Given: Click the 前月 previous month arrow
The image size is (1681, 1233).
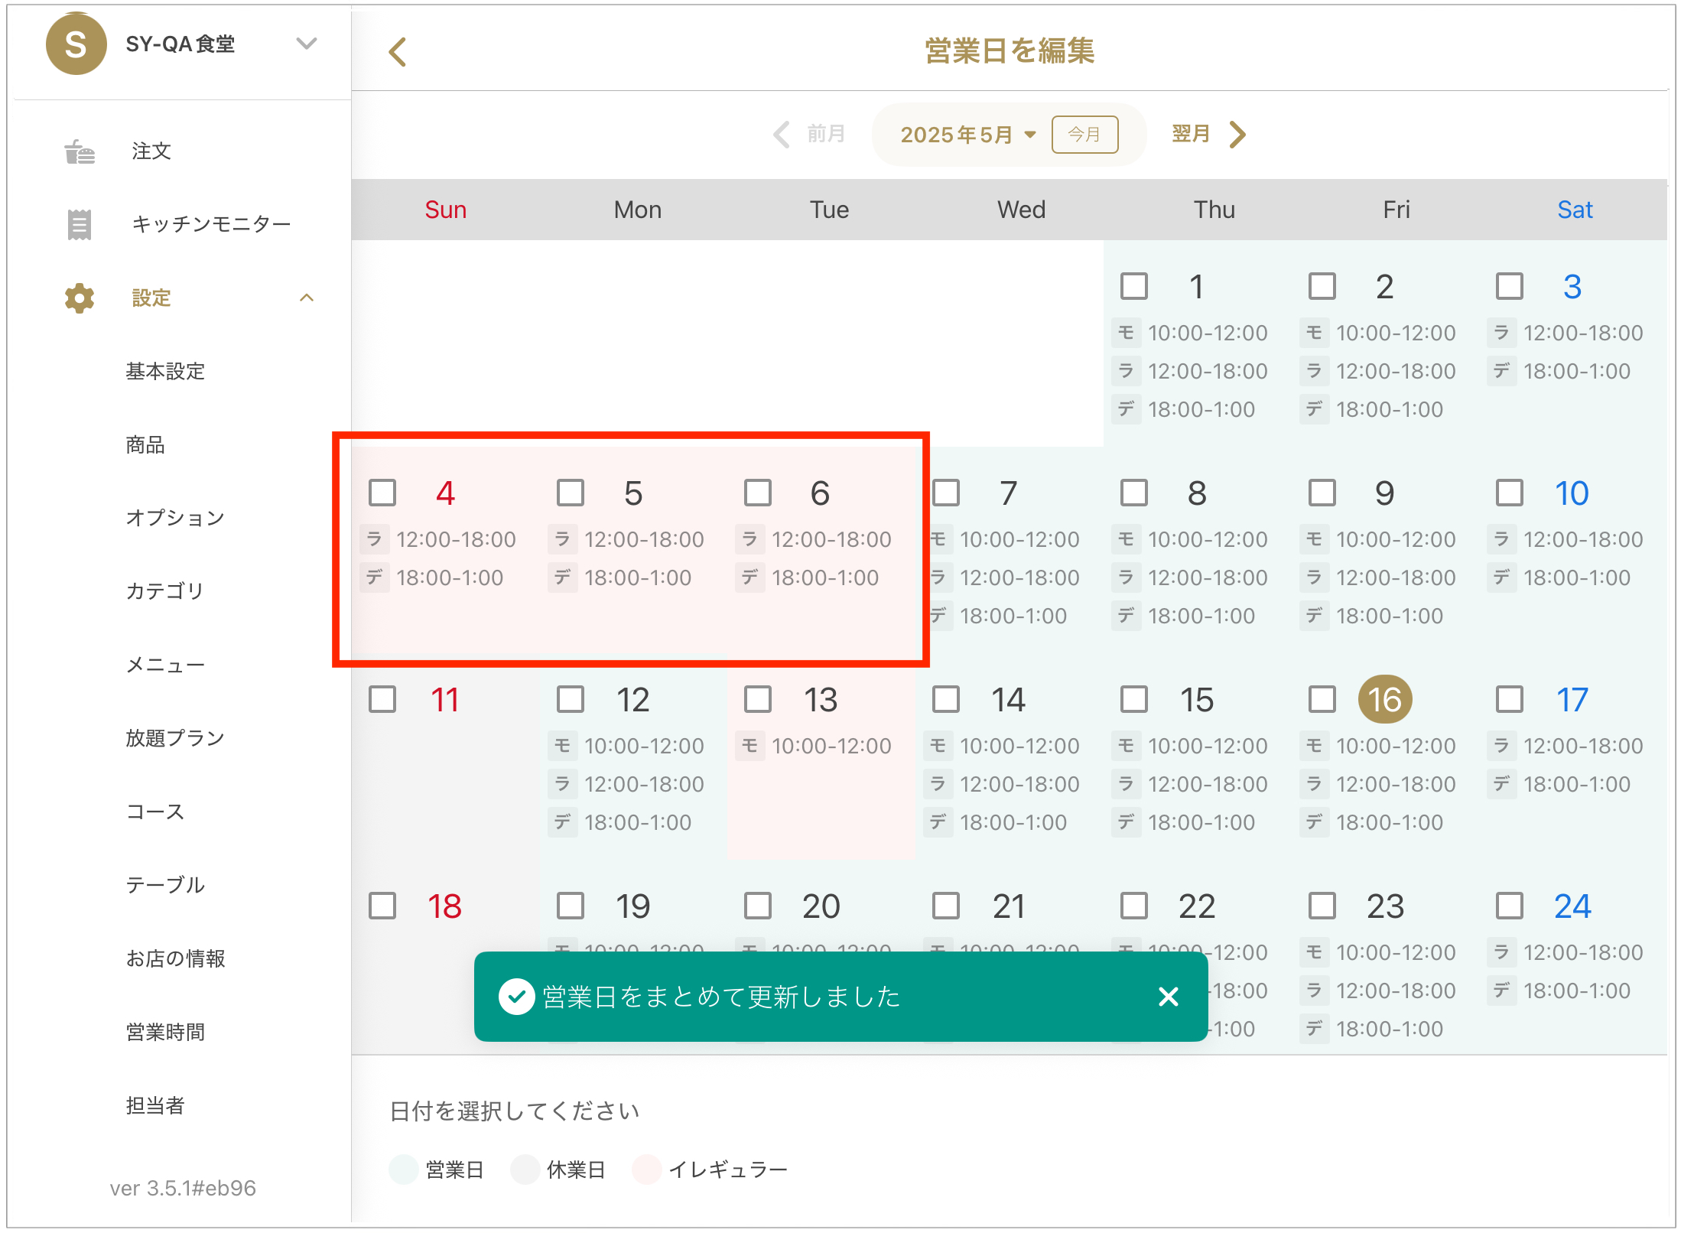Looking at the screenshot, I should [782, 135].
